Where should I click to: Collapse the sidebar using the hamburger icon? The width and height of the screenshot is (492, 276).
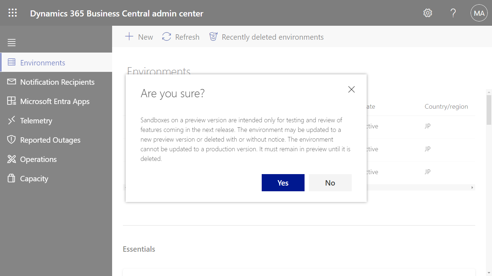pyautogui.click(x=11, y=42)
